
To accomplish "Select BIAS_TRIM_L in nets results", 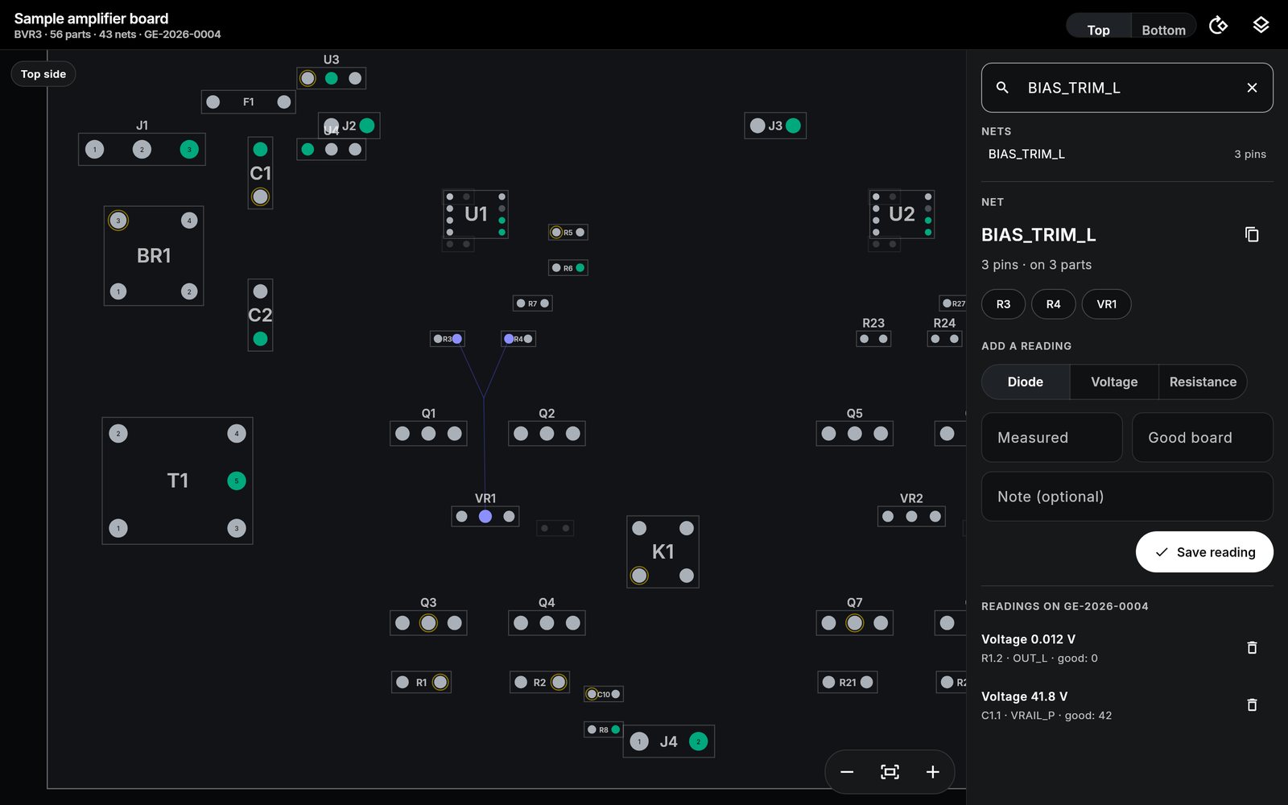I will 1127,154.
